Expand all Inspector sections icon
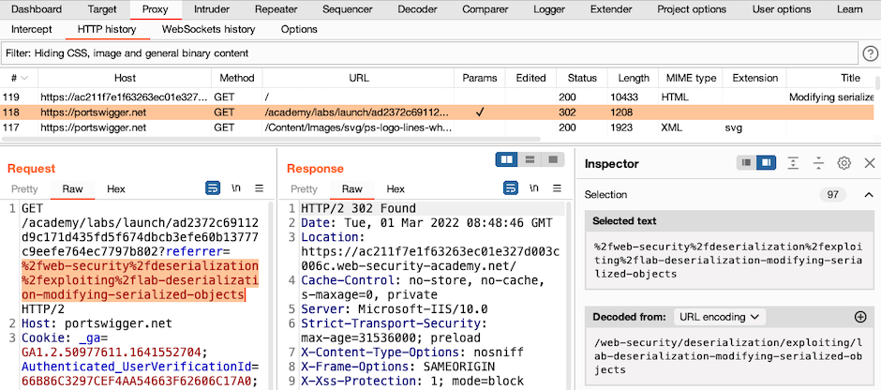The height and width of the screenshot is (390, 881). click(793, 163)
